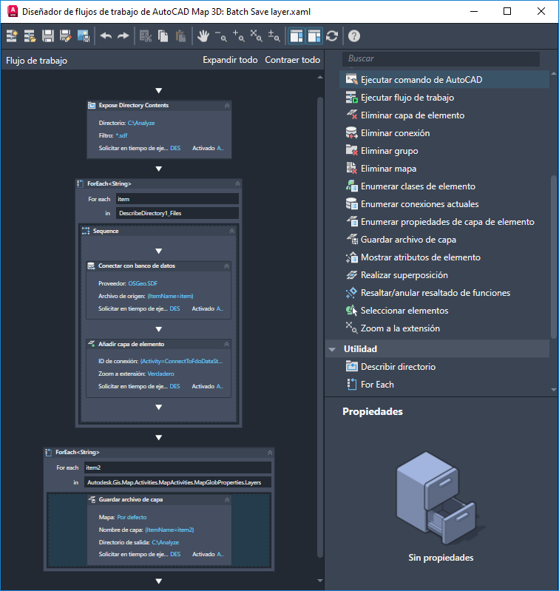Zoom out of the workflow canvas
The image size is (559, 591).
point(221,36)
